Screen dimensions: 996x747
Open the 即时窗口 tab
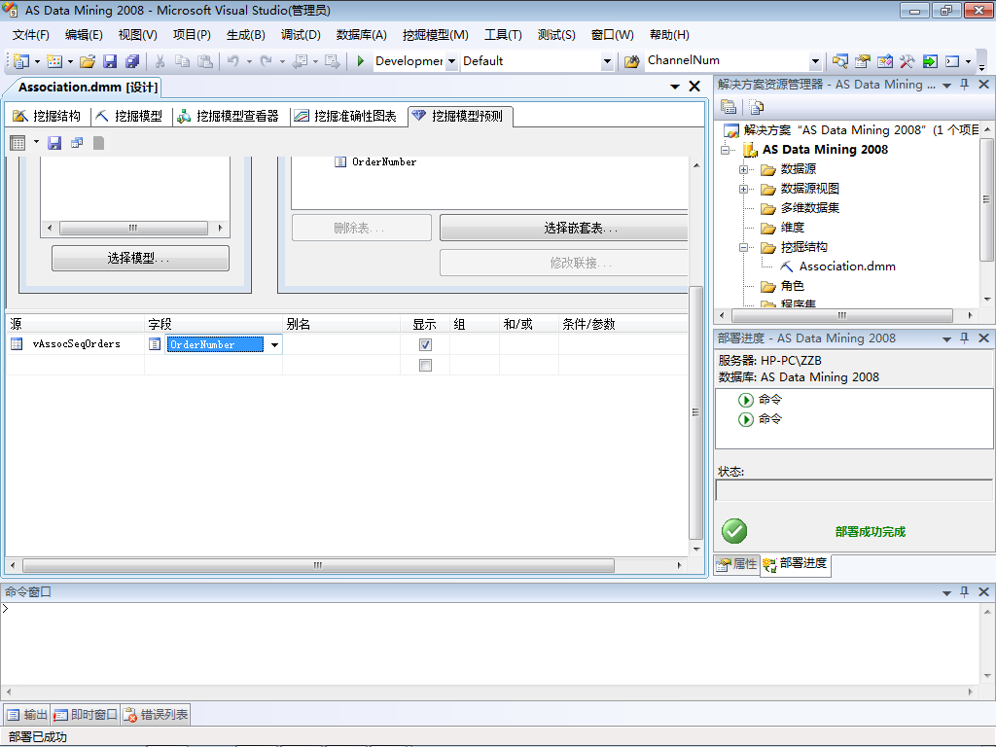click(86, 715)
